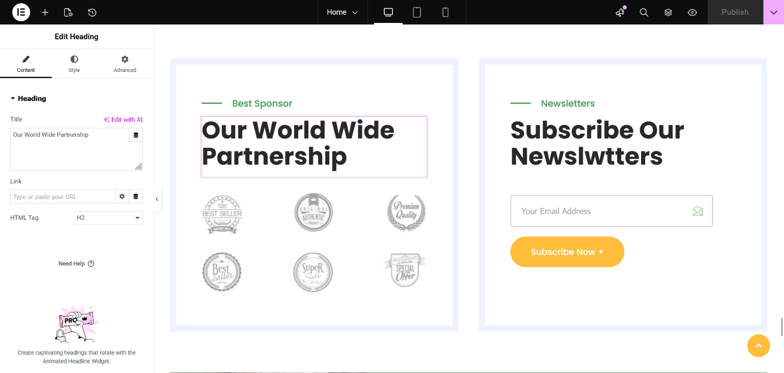
Task: Expand the Publish options arrow
Action: click(x=773, y=12)
